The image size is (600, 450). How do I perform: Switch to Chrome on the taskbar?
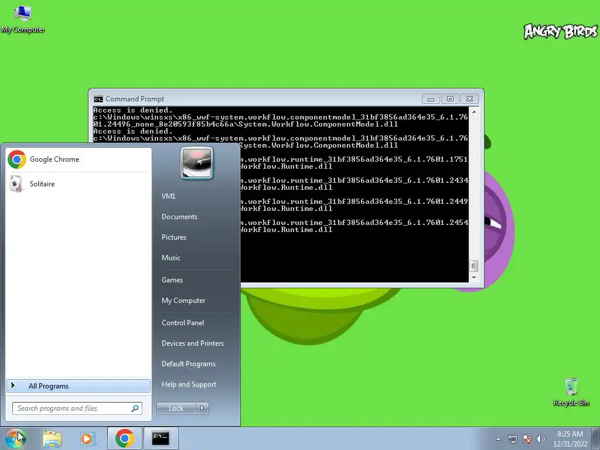pos(124,438)
